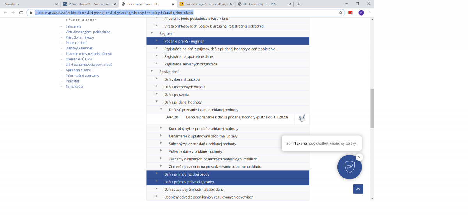This screenshot has height=218, width=468.
Task: Expand Daň z motorových vozidiel
Action: pos(157,87)
